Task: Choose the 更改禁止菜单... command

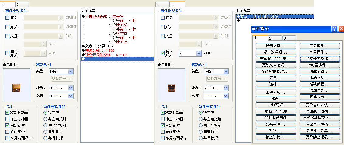Action: [320, 131]
